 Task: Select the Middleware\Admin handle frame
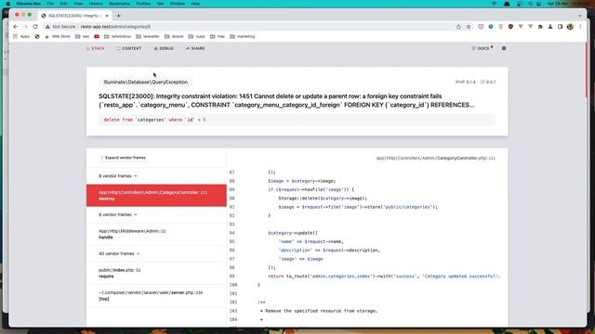point(156,234)
